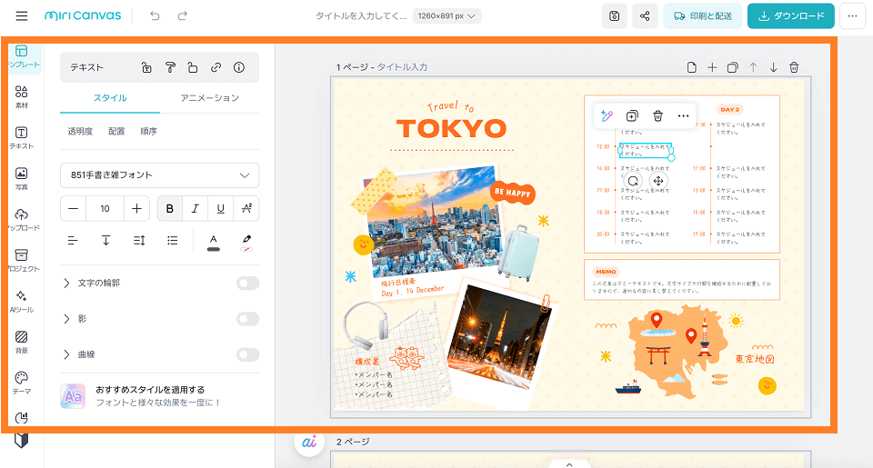Switch to the アニメーション tab

[209, 98]
